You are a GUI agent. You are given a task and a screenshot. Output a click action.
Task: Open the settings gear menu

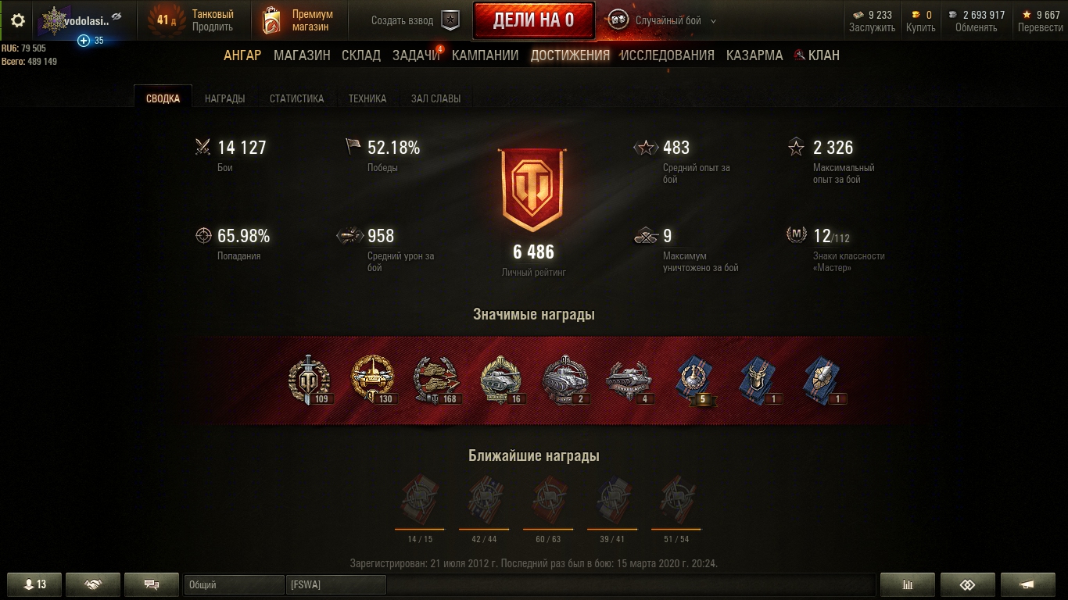(17, 20)
